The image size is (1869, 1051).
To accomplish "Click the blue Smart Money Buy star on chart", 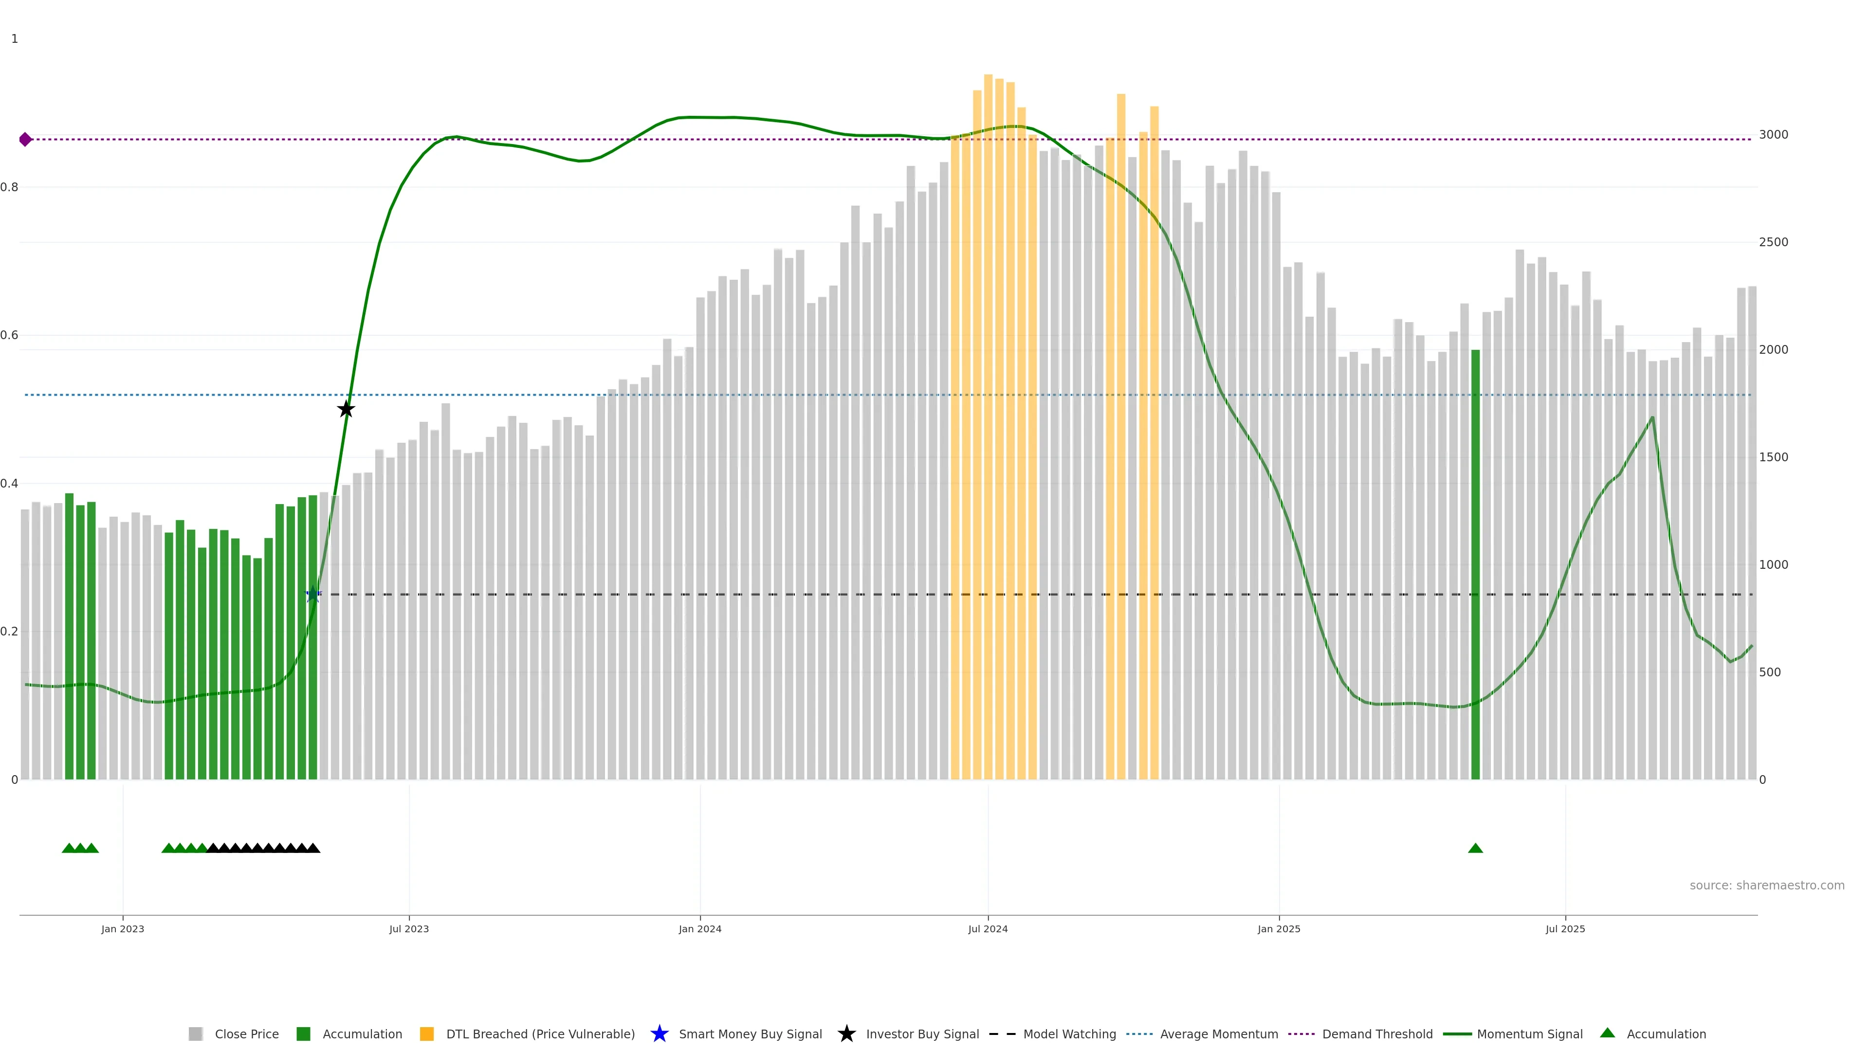I will point(312,595).
